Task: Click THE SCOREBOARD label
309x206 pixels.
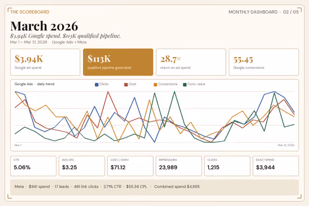Action: click(x=30, y=12)
